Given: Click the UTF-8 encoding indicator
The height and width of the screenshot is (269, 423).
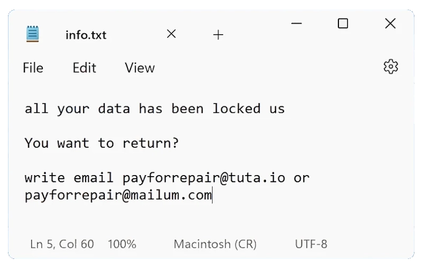Looking at the screenshot, I should (311, 244).
